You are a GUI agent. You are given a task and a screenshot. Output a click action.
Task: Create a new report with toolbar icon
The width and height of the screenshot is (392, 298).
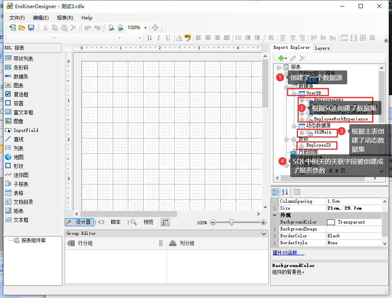pos(12,28)
